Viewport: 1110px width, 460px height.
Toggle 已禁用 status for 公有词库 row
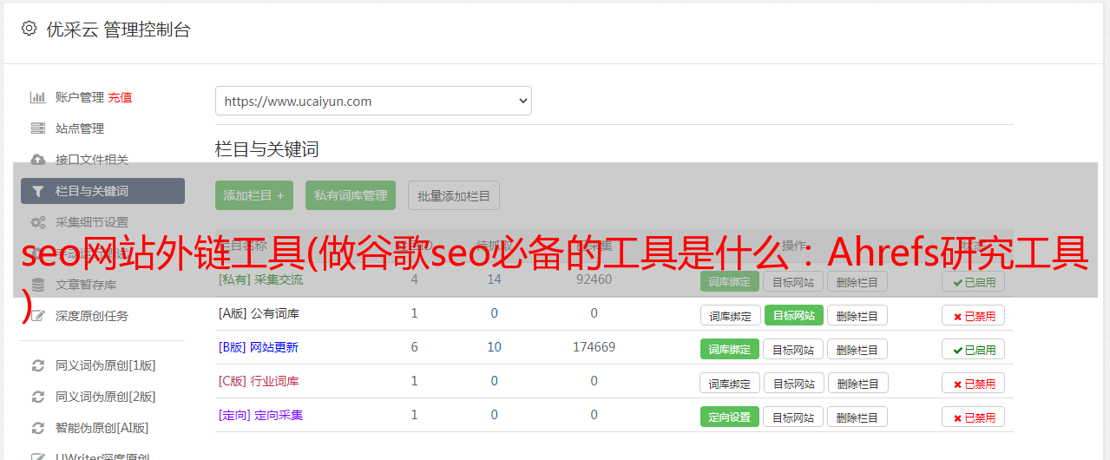point(973,316)
